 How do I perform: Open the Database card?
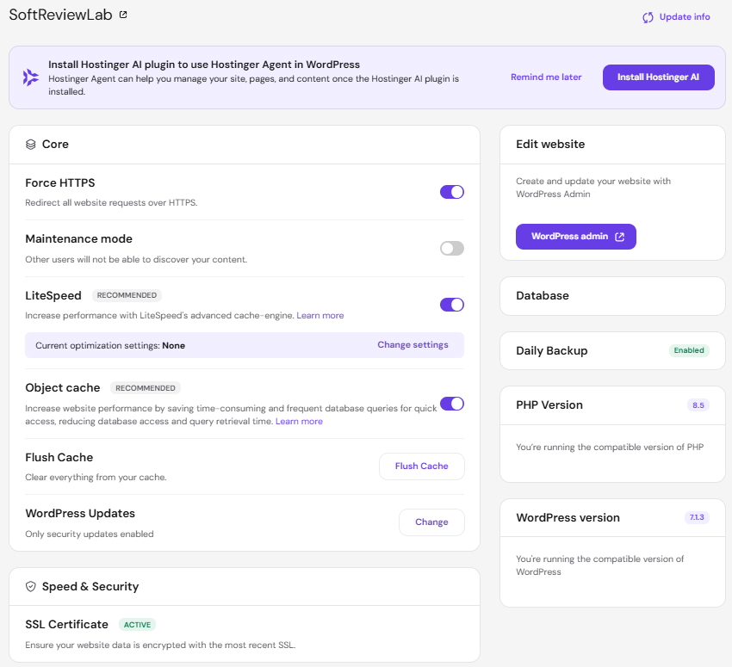(612, 296)
